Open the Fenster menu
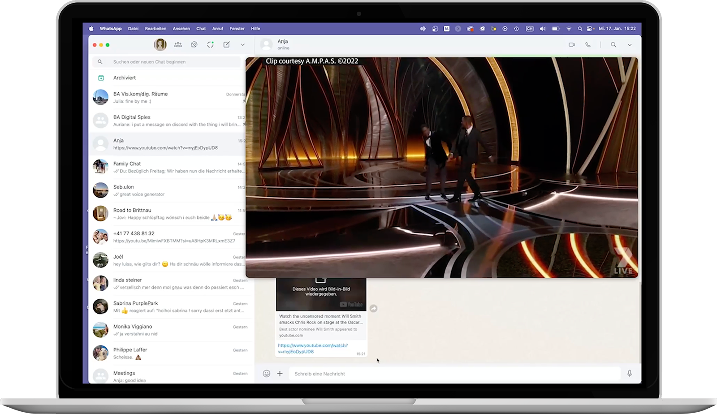 (237, 29)
